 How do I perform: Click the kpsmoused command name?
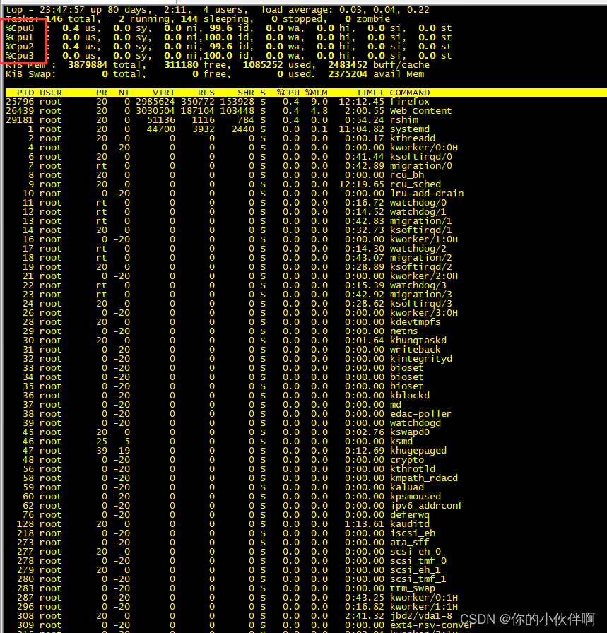tap(416, 497)
